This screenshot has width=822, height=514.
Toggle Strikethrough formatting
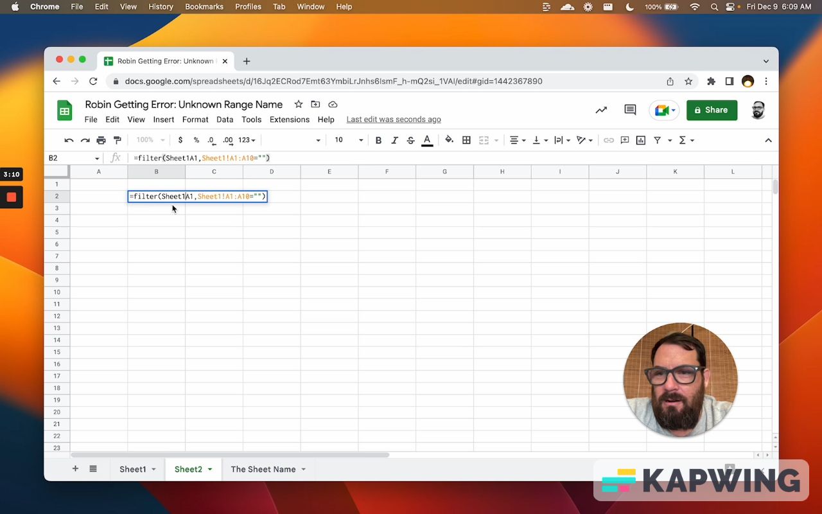tap(410, 140)
